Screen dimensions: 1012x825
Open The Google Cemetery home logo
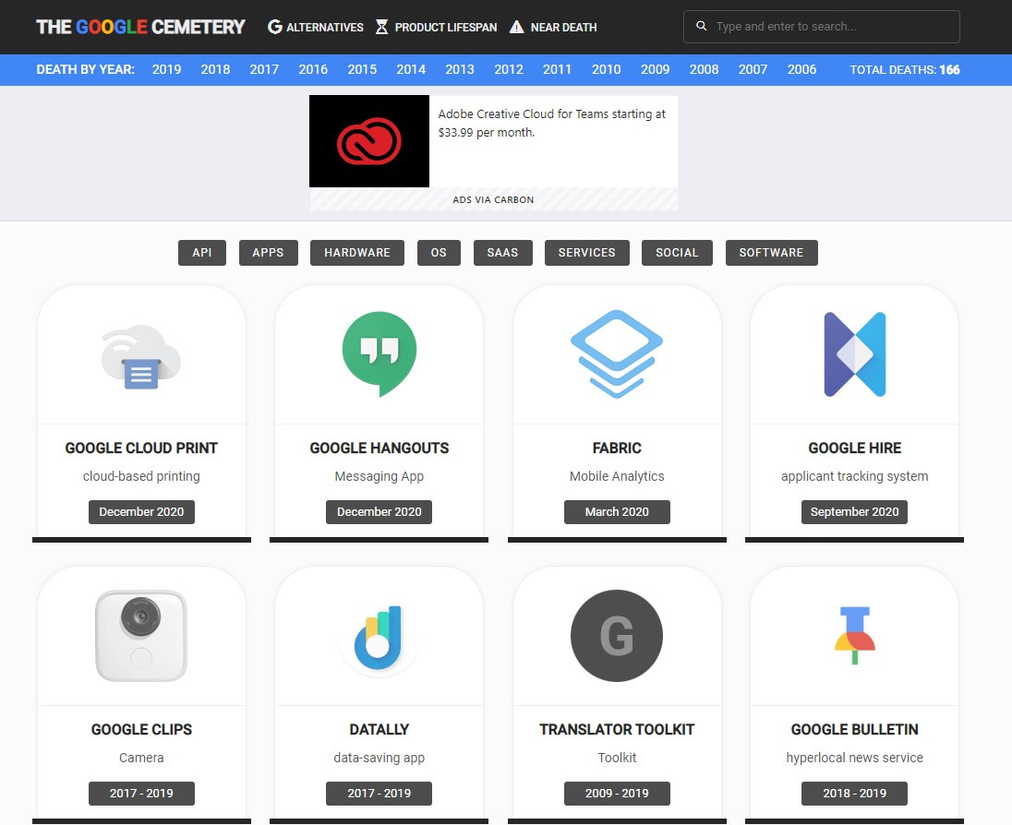point(140,27)
